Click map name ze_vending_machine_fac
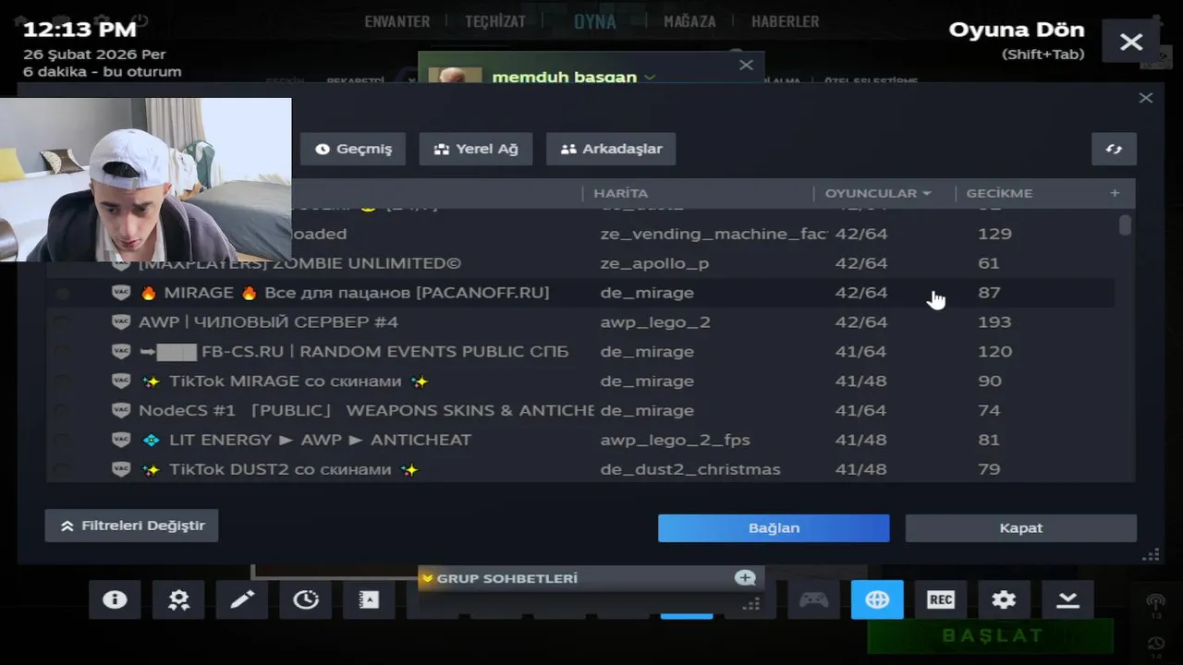 click(713, 234)
